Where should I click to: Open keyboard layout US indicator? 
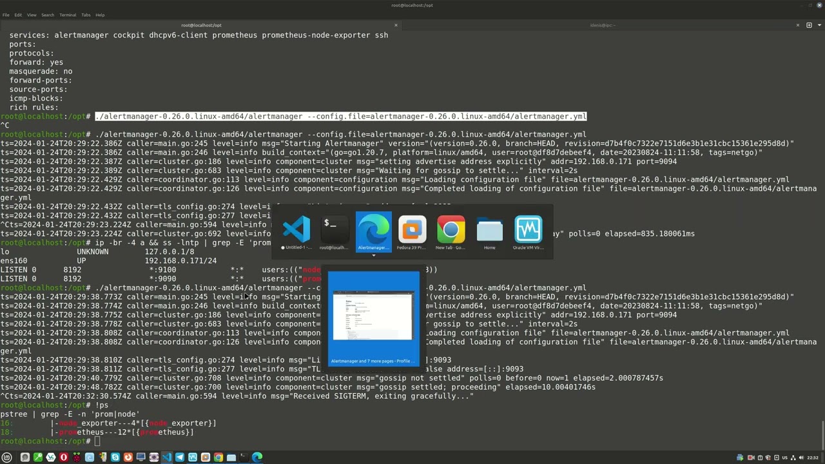(x=785, y=458)
